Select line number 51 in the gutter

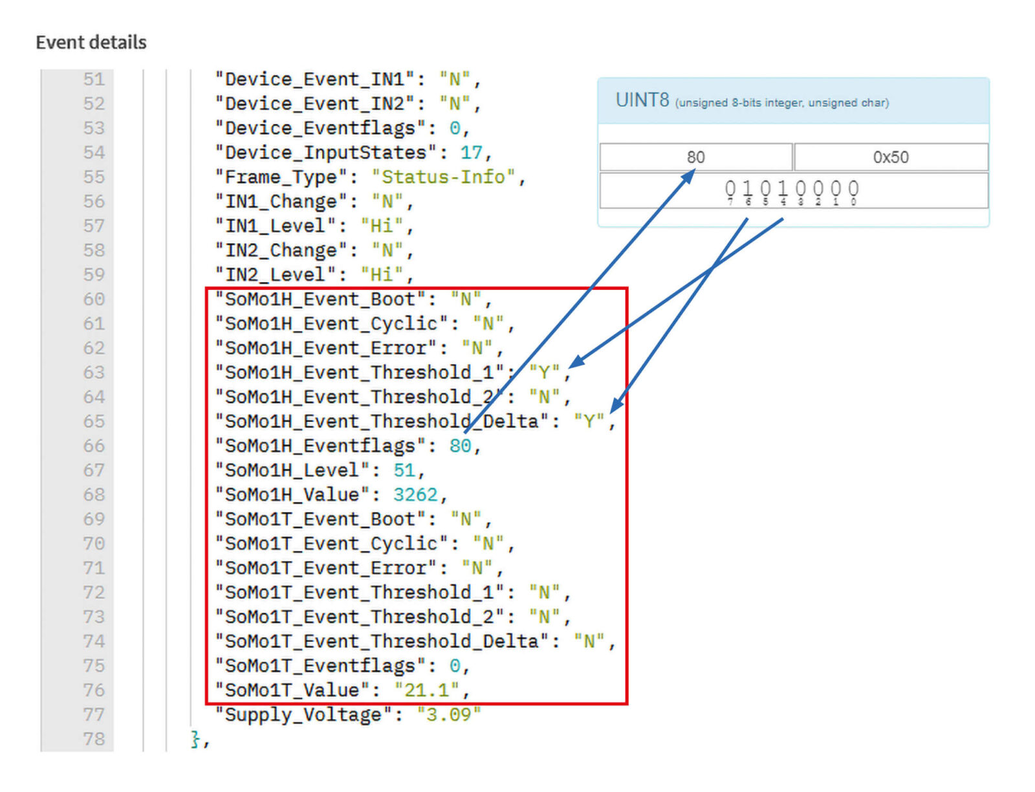(94, 80)
